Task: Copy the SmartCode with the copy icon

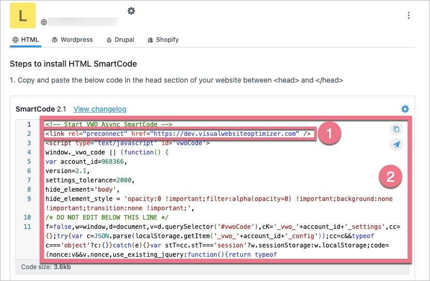Action: click(396, 129)
